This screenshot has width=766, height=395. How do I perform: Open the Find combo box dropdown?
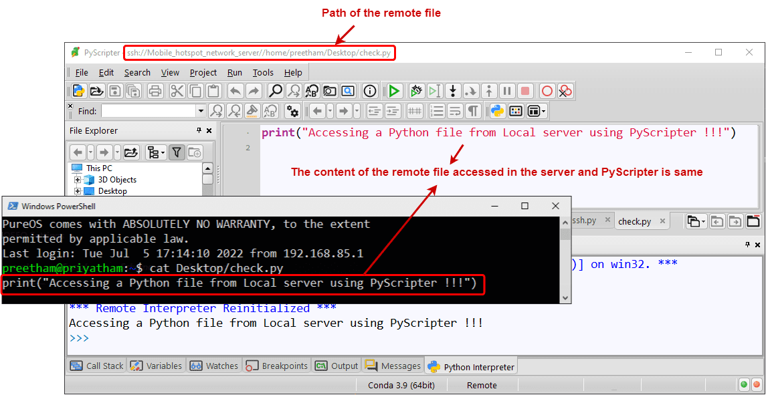[x=202, y=110]
